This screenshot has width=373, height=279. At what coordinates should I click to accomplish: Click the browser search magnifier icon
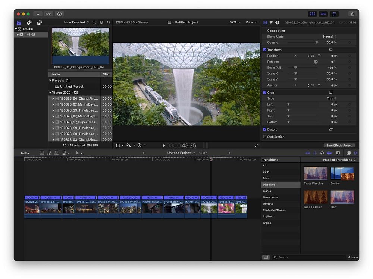pos(109,22)
